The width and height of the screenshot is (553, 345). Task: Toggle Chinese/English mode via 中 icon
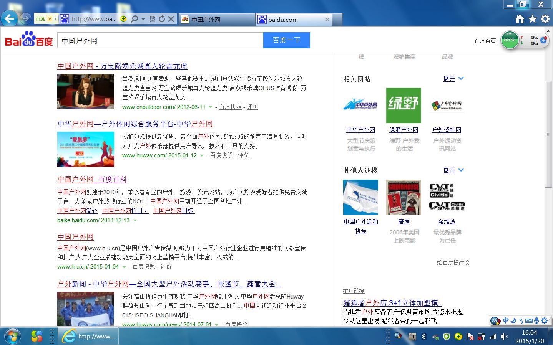pos(506,320)
